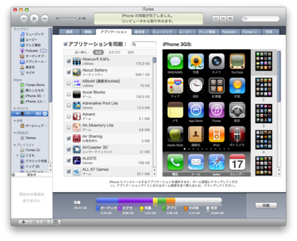Image resolution: width=297 pixels, height=241 pixels.
Task: Uncheck the About Battery checkbox
Action: click(69, 72)
